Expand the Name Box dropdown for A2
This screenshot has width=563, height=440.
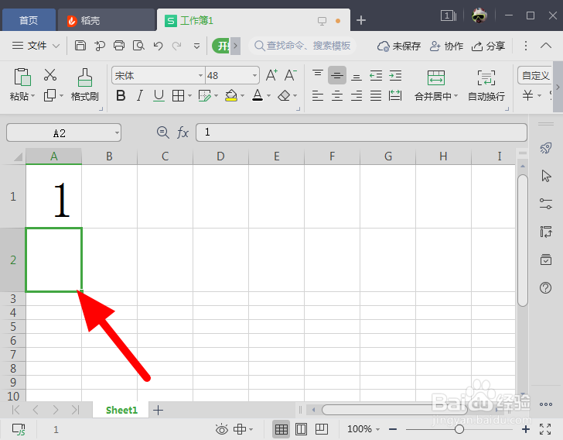click(x=117, y=132)
